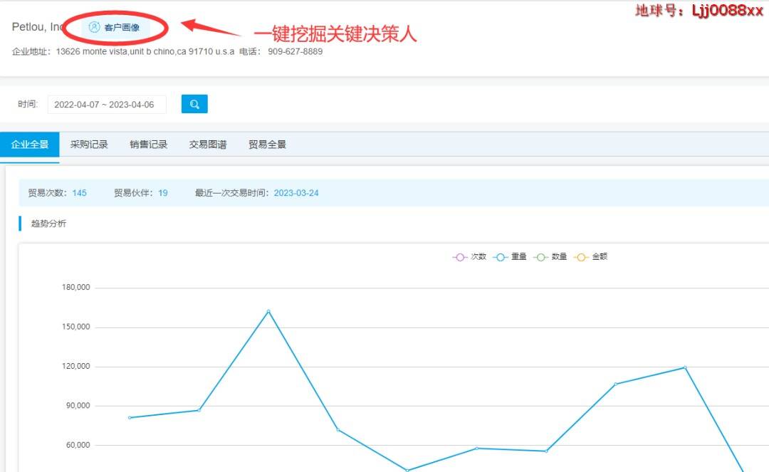The width and height of the screenshot is (769, 472).
Task: Toggle the 金额 legend series
Action: (590, 257)
